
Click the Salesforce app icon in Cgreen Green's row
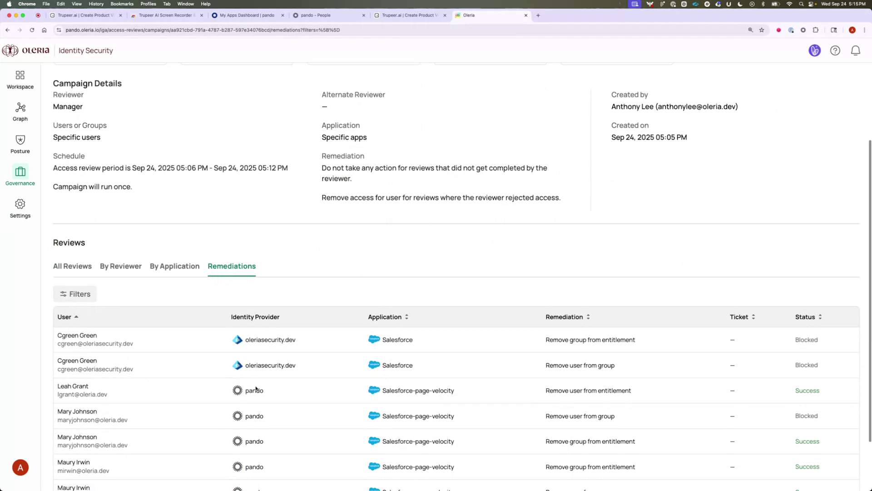pyautogui.click(x=374, y=339)
